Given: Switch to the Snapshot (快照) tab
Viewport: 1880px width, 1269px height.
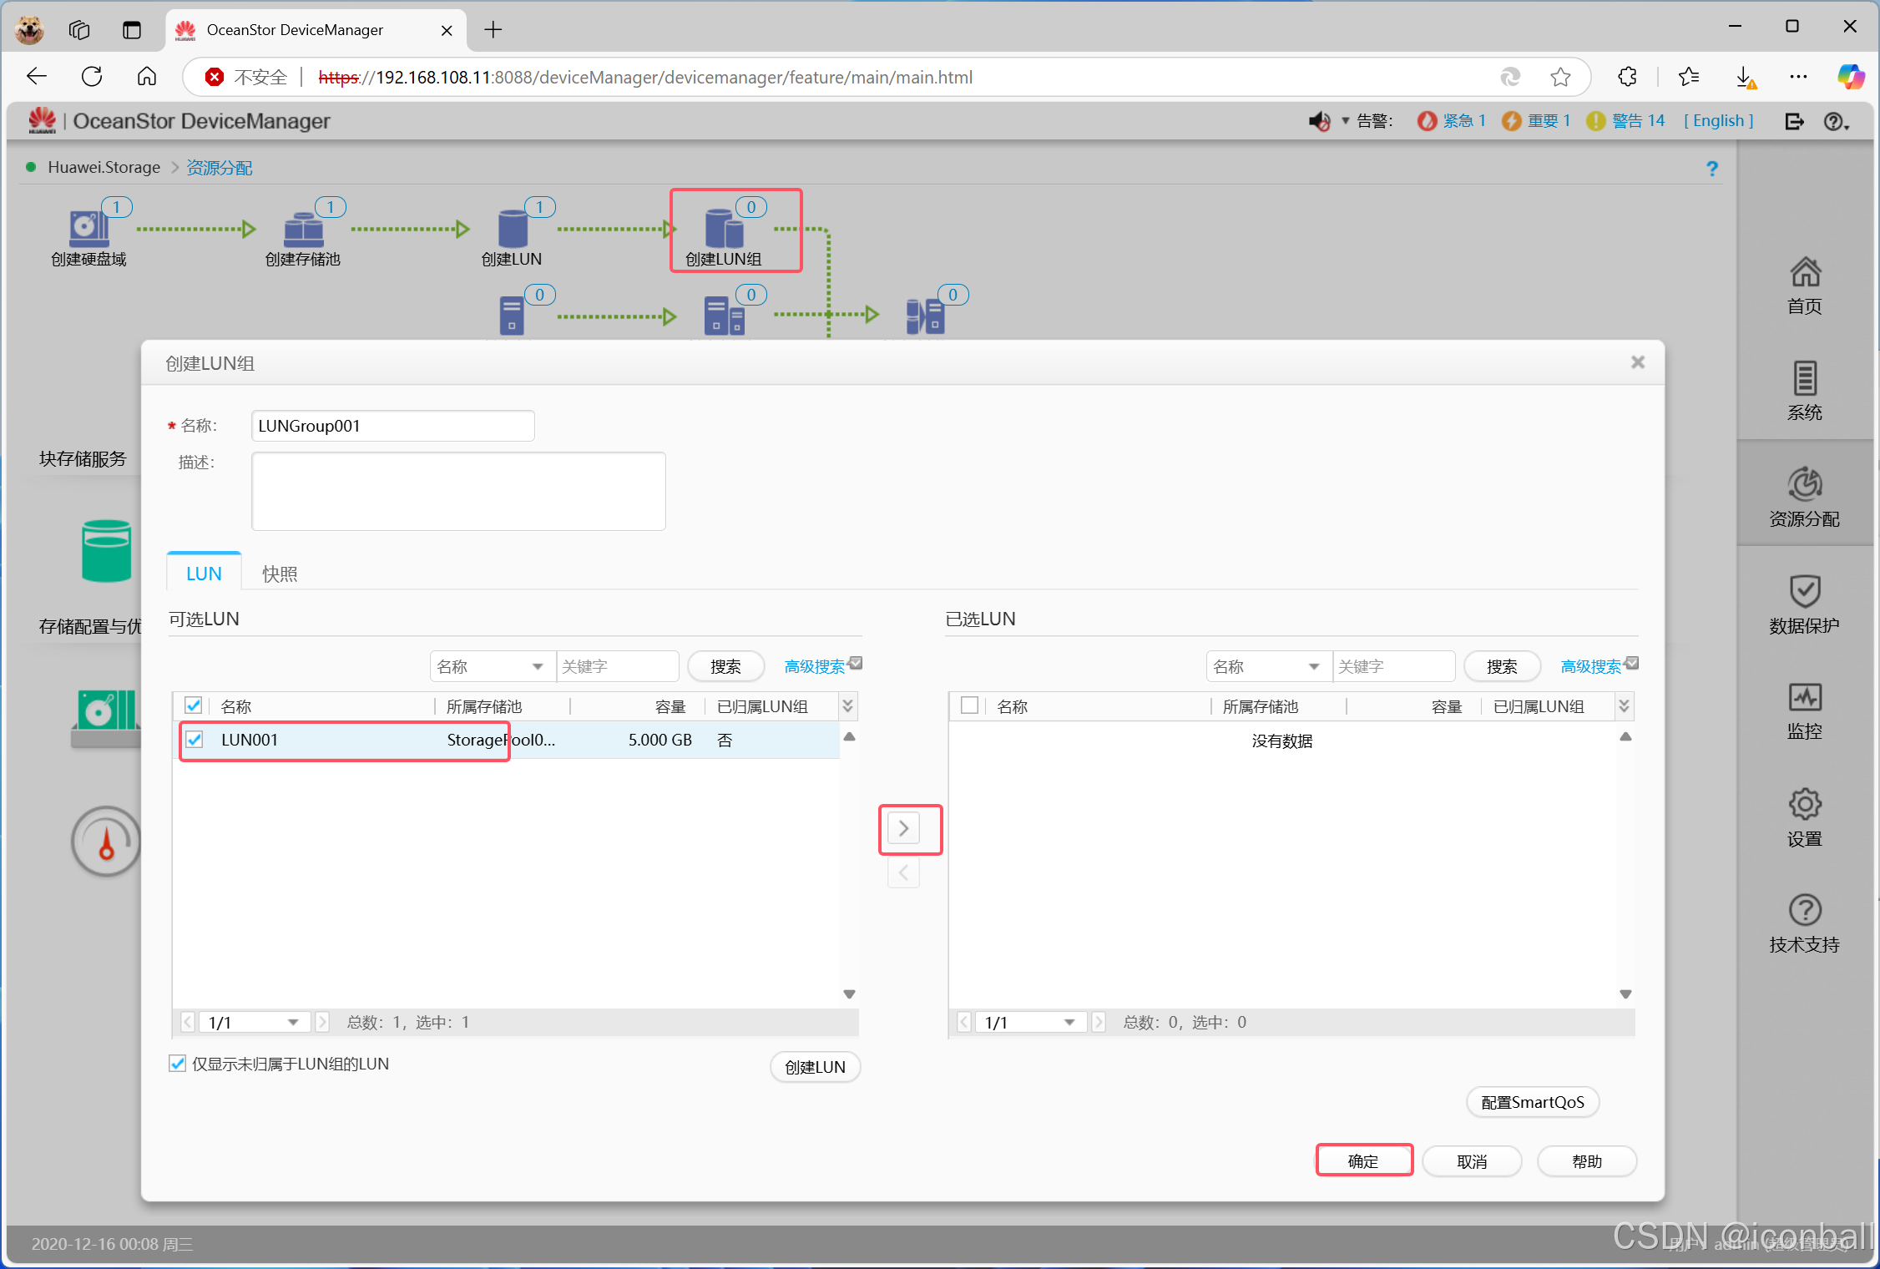Looking at the screenshot, I should point(279,574).
